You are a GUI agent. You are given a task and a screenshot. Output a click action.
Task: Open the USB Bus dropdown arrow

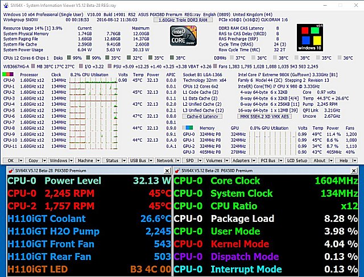(x=150, y=160)
